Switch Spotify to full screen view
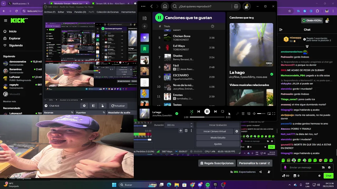 click(274, 114)
